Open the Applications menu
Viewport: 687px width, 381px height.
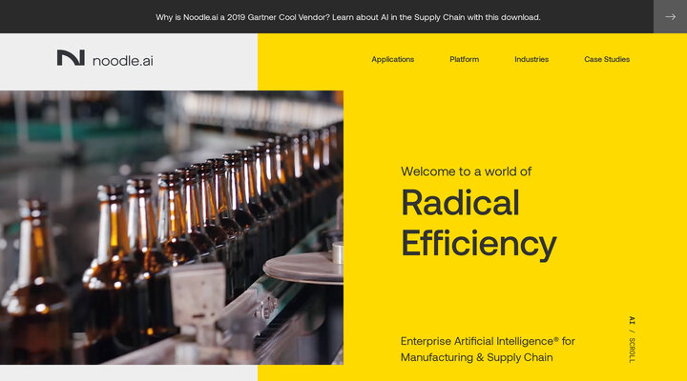[x=392, y=59]
